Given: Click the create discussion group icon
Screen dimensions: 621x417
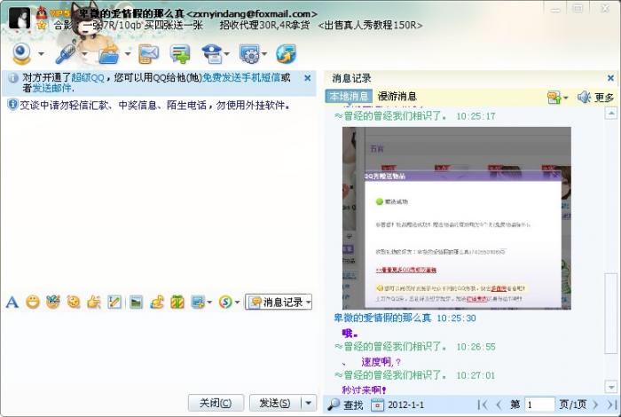Looking at the screenshot, I should [180, 54].
